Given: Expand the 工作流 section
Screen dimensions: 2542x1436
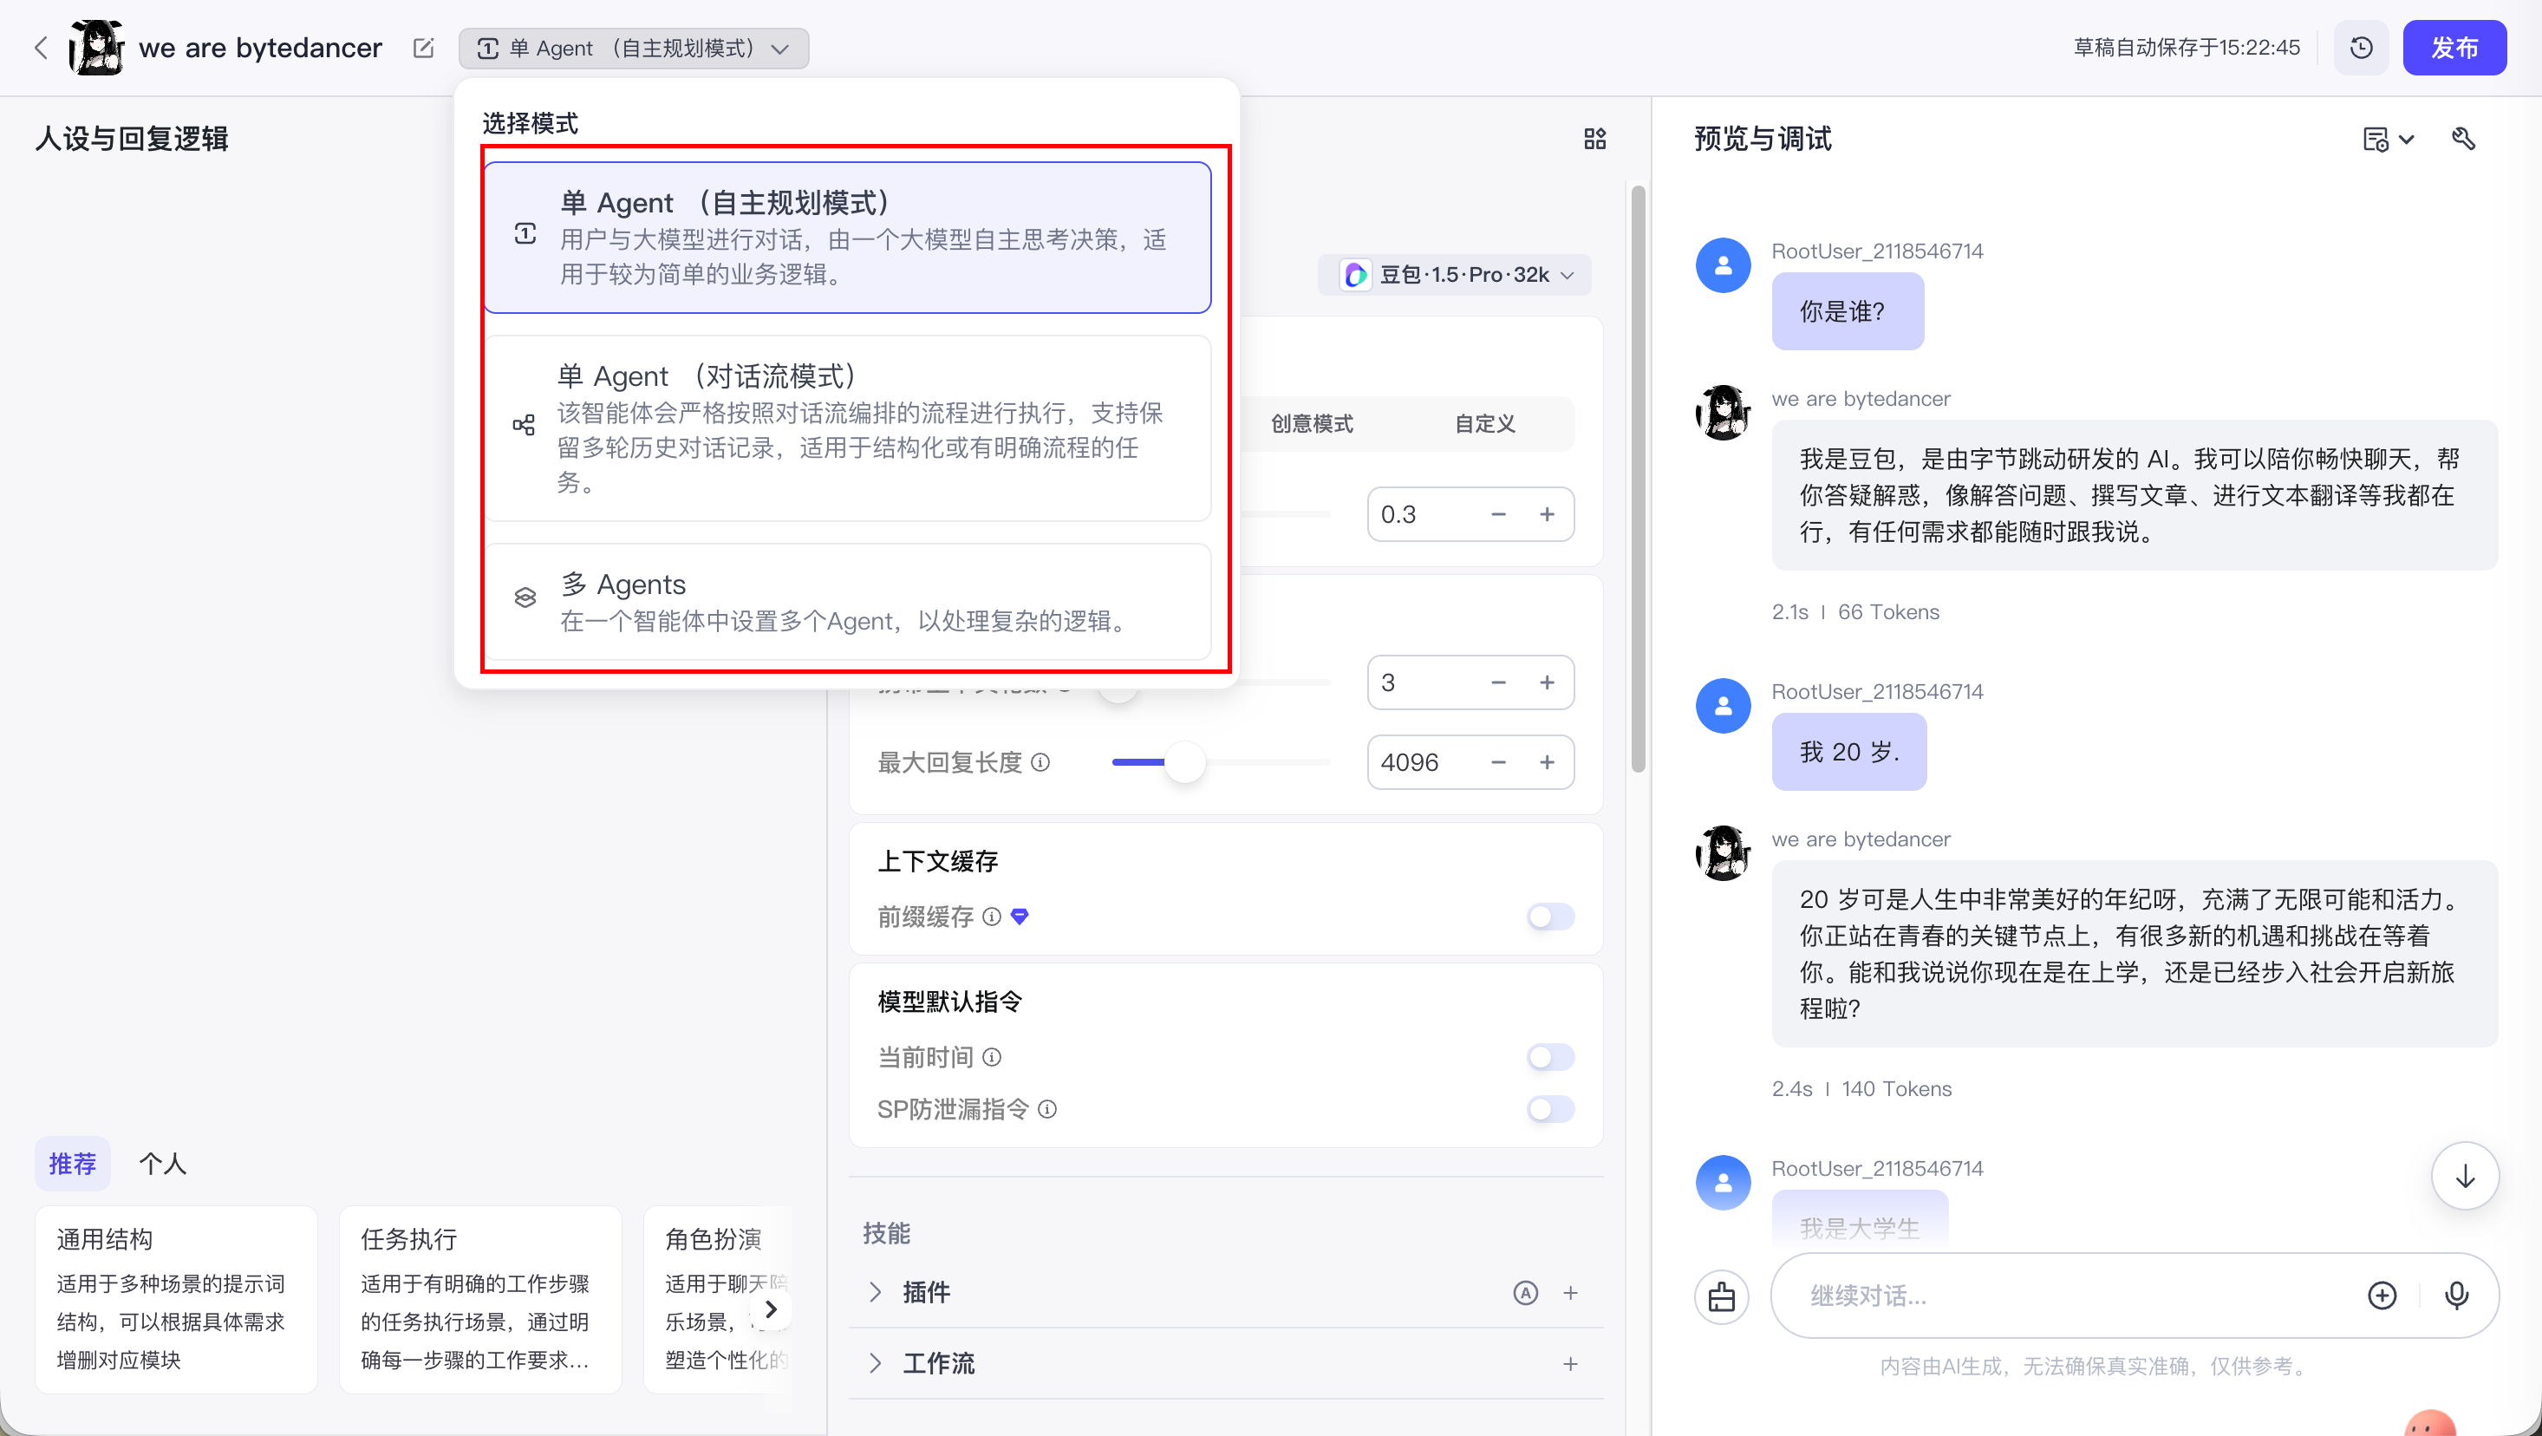Looking at the screenshot, I should tap(876, 1363).
